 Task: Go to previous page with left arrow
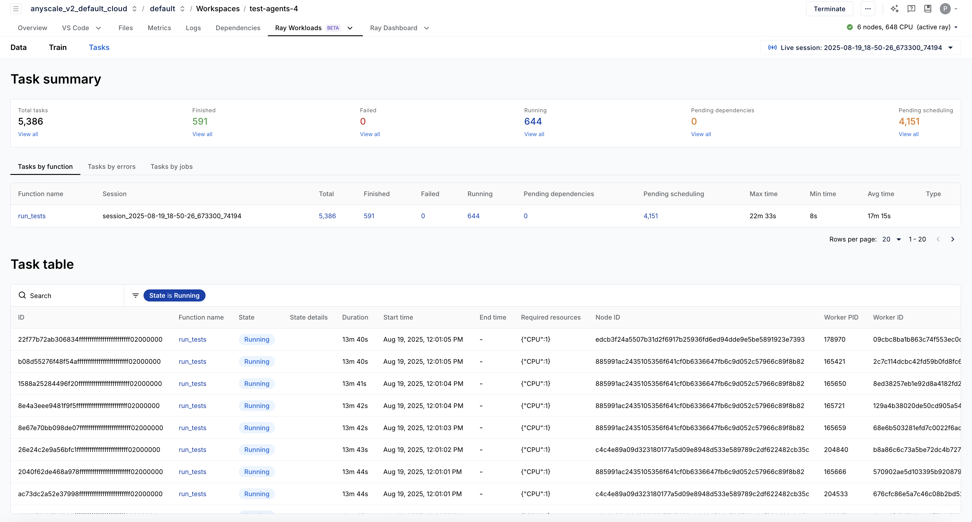[x=938, y=239]
